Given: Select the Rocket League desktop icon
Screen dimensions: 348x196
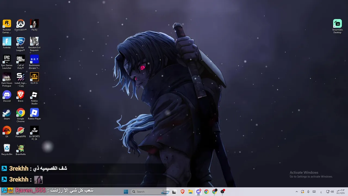Looking at the screenshot, I should pos(20,44).
